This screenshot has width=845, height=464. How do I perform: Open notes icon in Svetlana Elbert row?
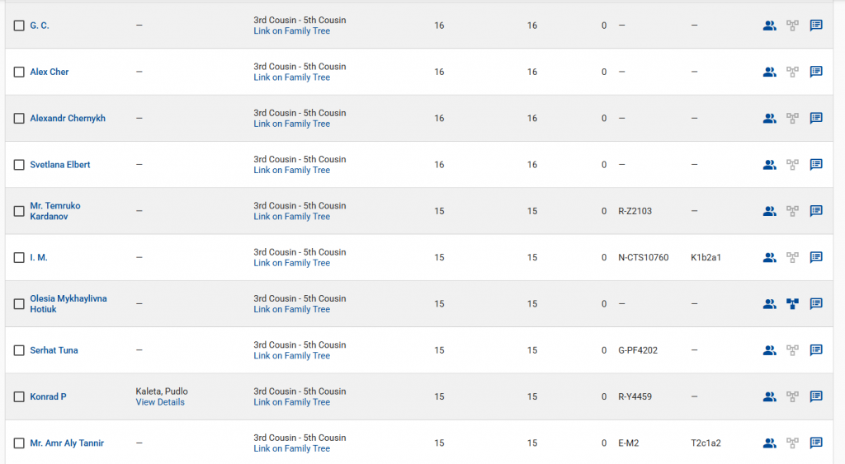816,165
